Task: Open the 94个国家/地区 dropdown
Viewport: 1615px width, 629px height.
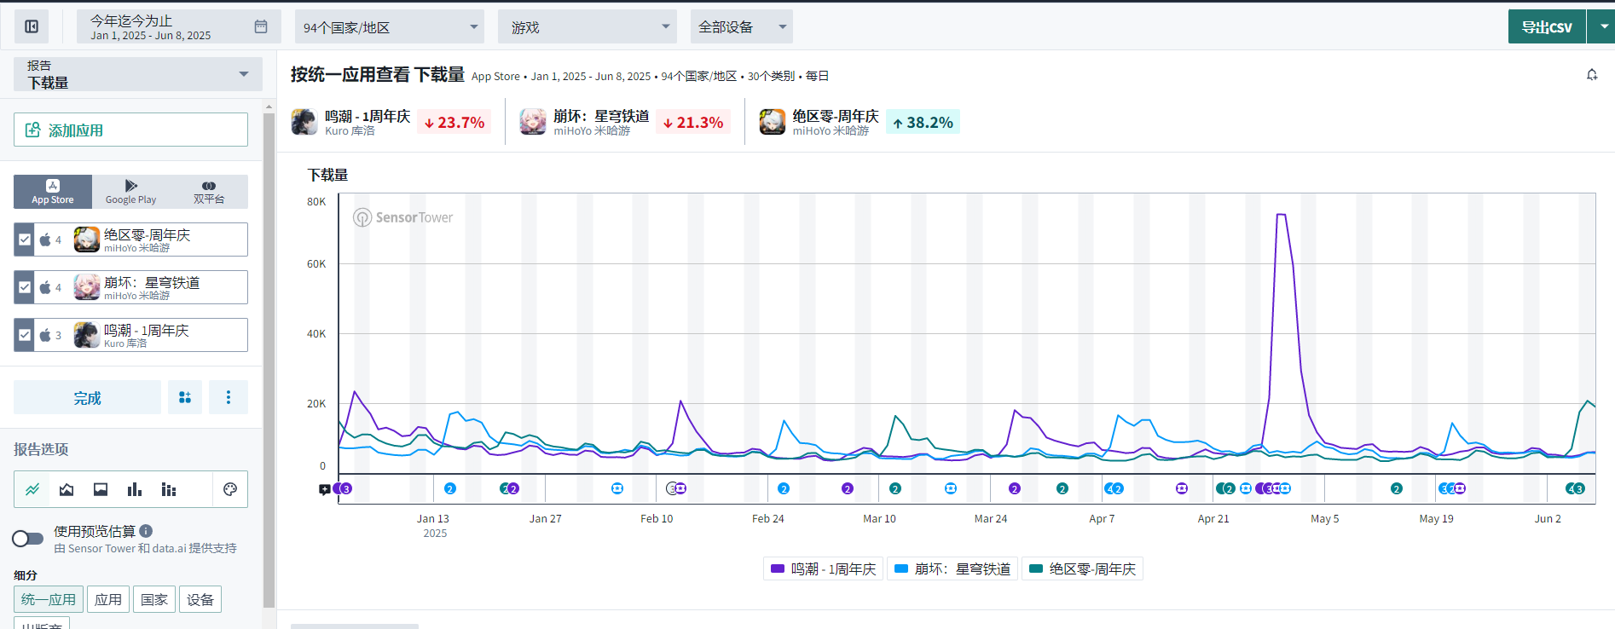Action: coord(390,26)
